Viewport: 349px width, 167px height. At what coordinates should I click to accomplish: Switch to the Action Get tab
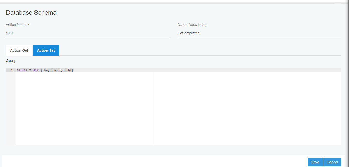coord(19,50)
